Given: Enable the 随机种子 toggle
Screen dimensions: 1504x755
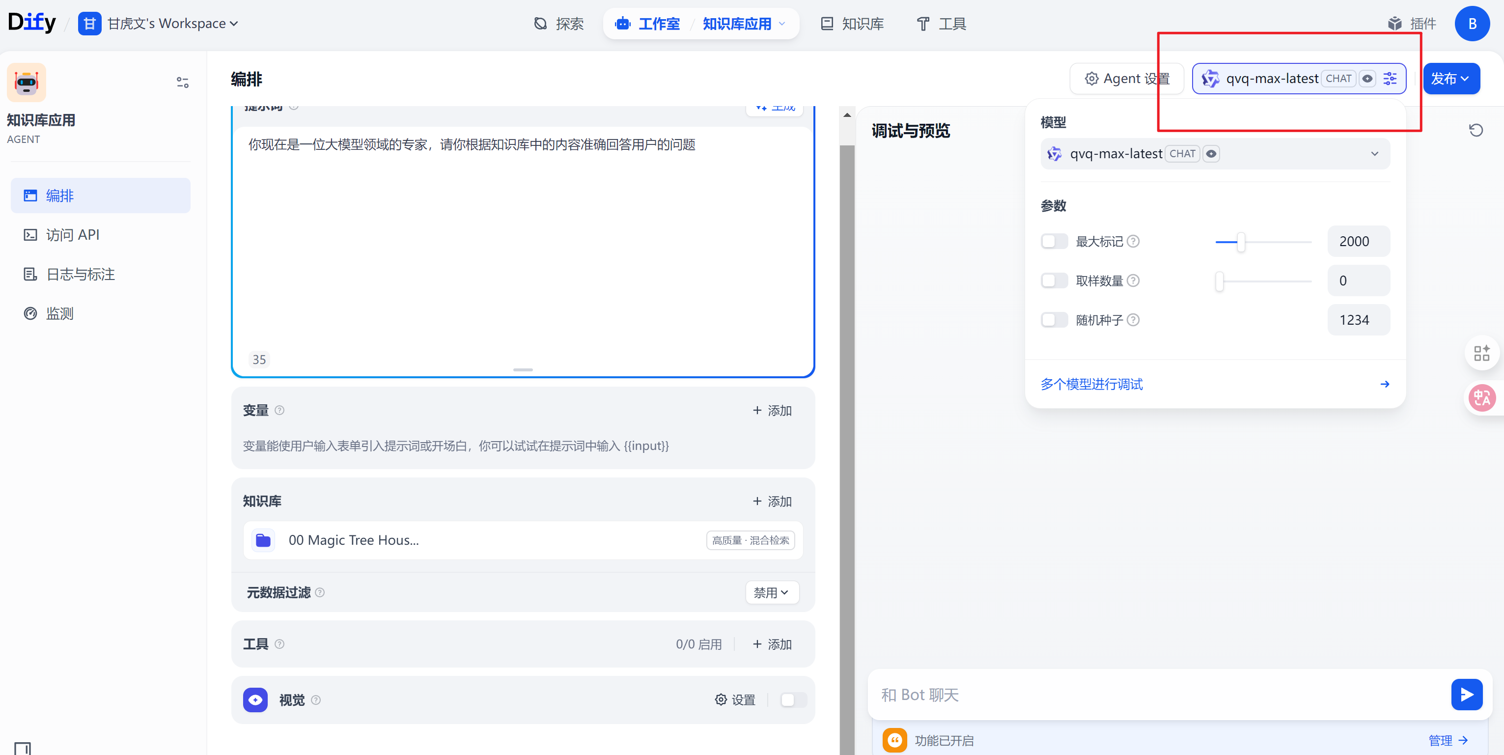Looking at the screenshot, I should tap(1054, 320).
